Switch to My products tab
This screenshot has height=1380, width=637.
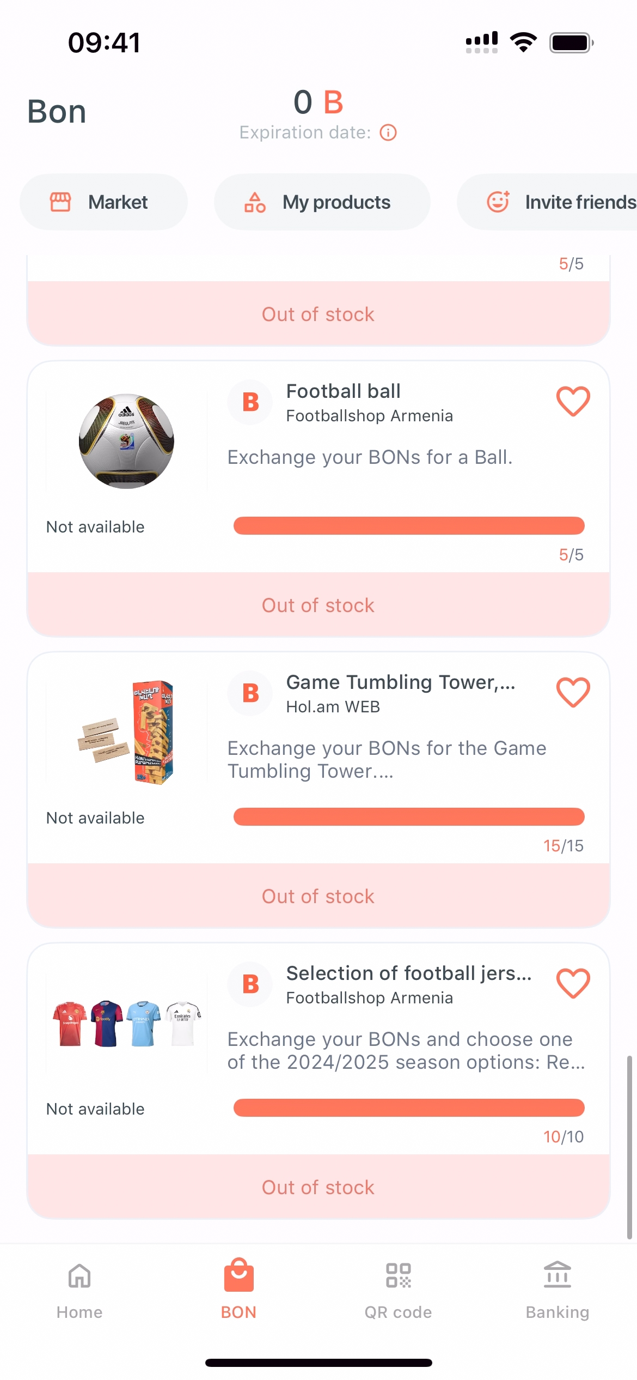(x=322, y=202)
